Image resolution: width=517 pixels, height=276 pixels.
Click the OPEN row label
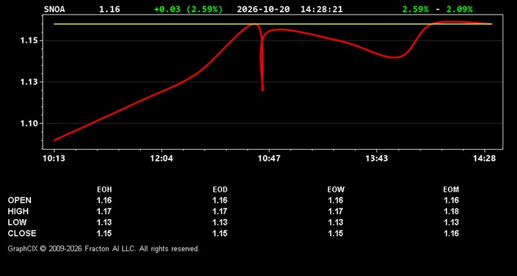(20, 200)
